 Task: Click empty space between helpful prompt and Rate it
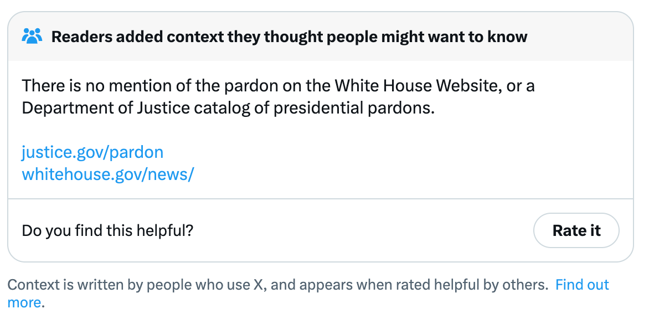[360, 230]
